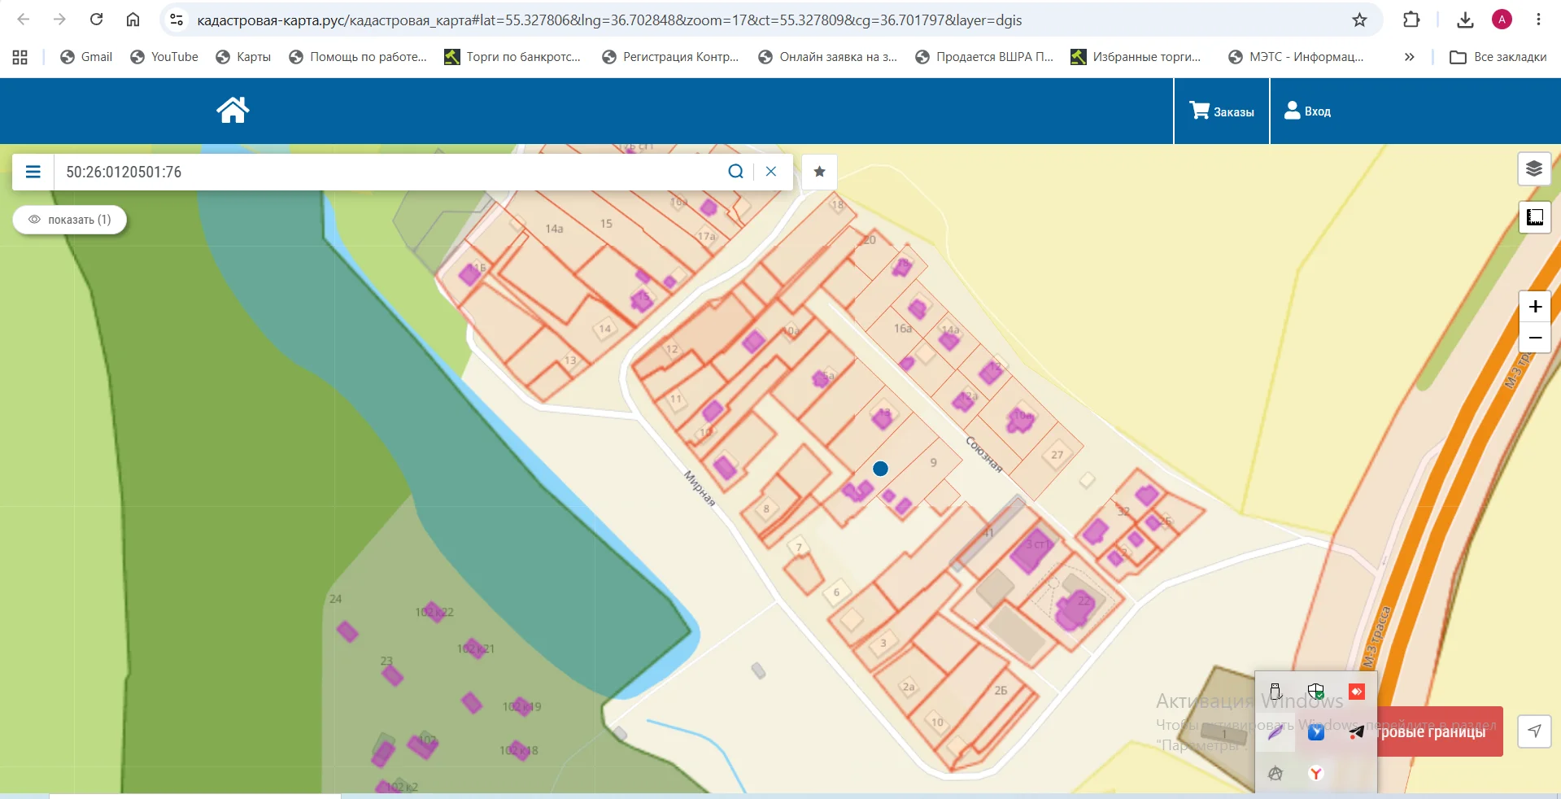Open the Торги по банкротс... bookmark
Screen dimensions: 1561x799
[x=512, y=57]
